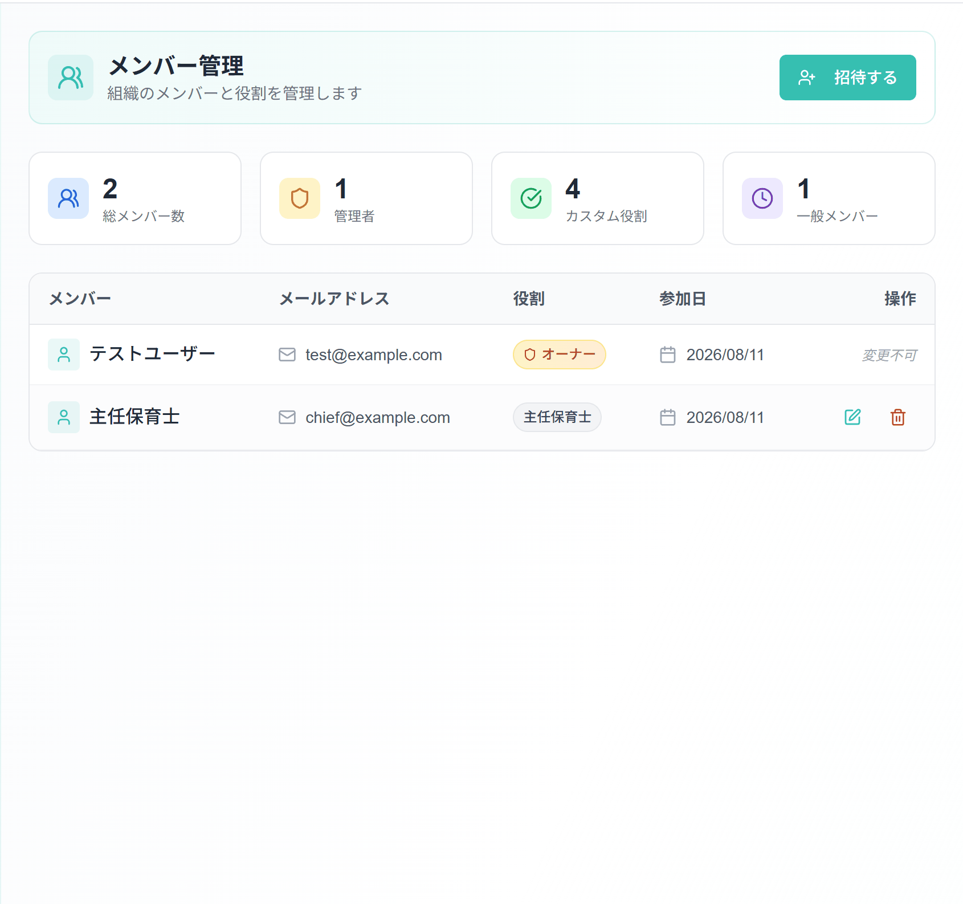Click mail icon next to test@example.com
Viewport: 963px width, 904px height.
coord(287,355)
